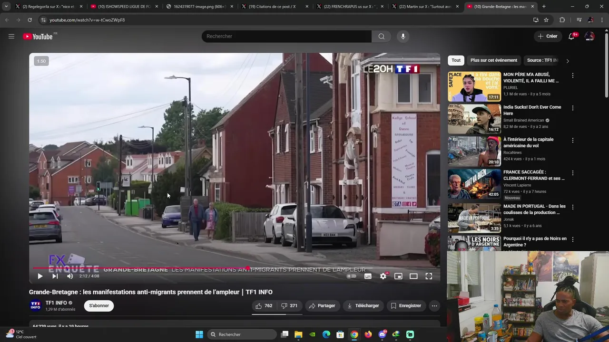Viewport: 609px width, 342px height.
Task: Like the video (762)
Action: [x=264, y=306]
